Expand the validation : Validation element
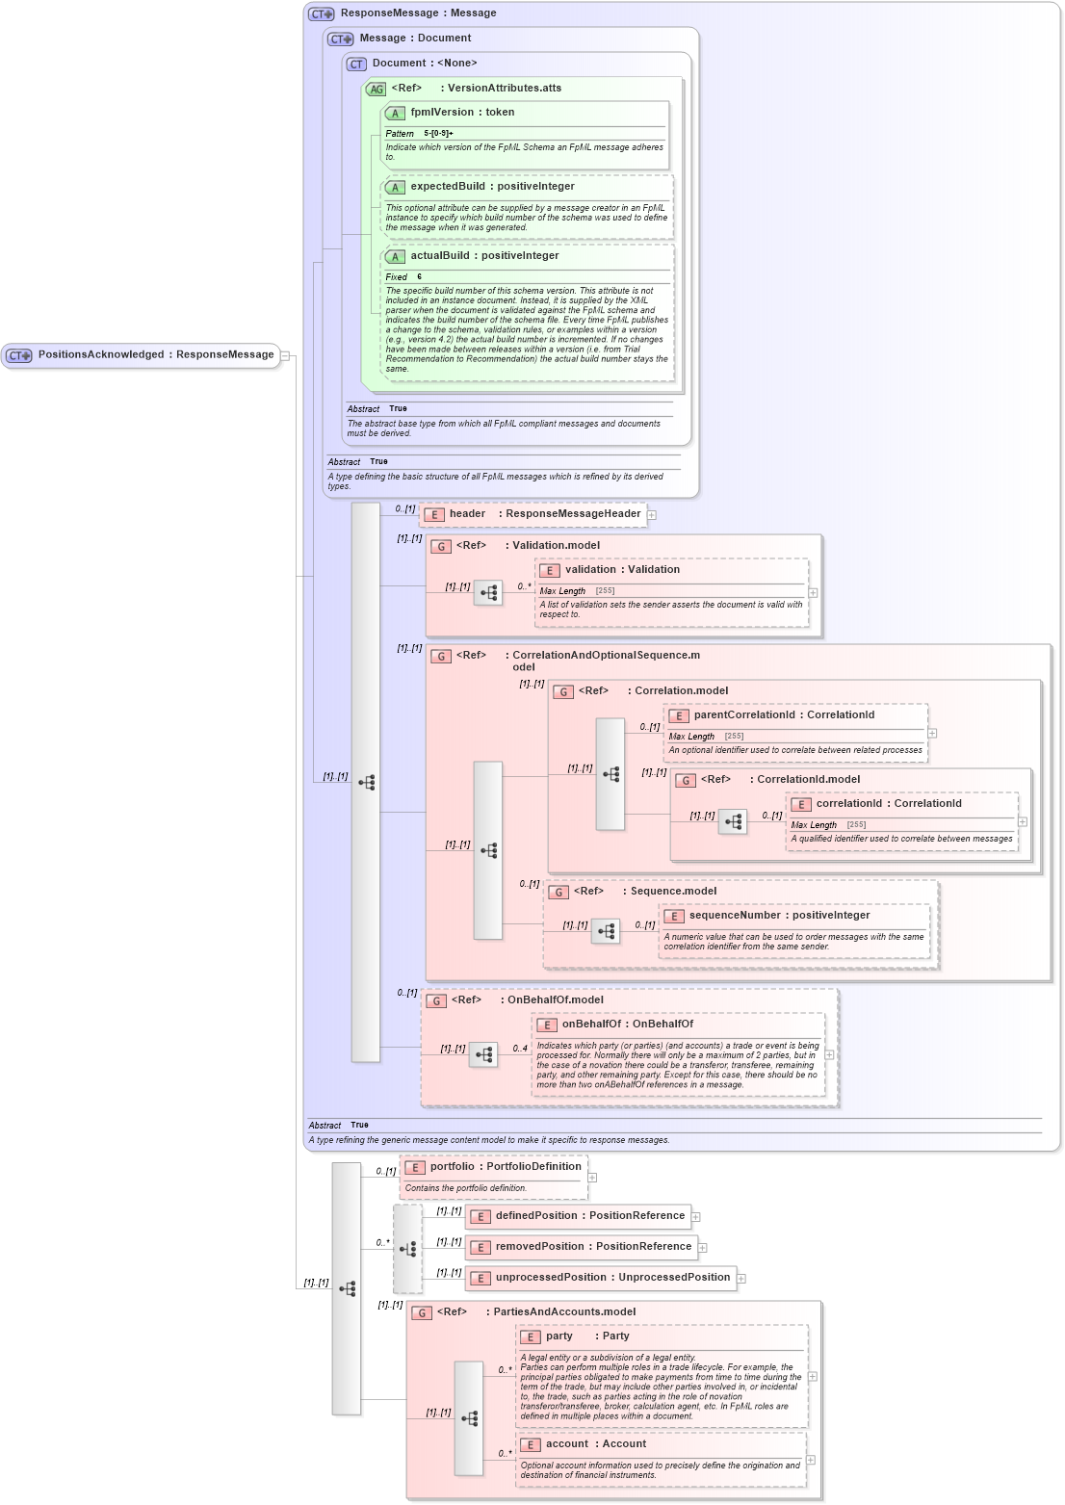 click(813, 593)
